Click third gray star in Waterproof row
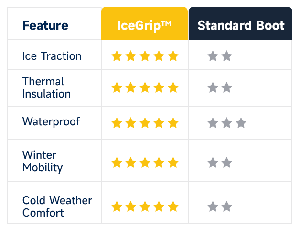Screen dimensions: 300x230 click(241, 123)
